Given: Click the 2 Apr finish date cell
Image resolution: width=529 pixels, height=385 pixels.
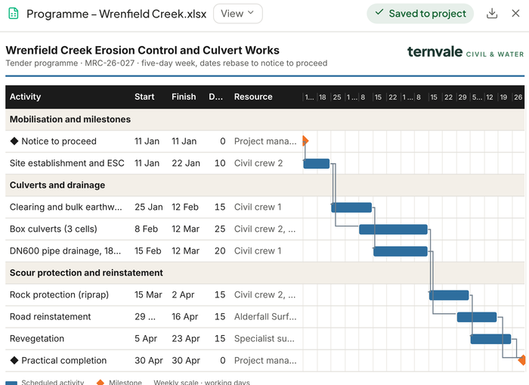Looking at the screenshot, I should coord(183,294).
